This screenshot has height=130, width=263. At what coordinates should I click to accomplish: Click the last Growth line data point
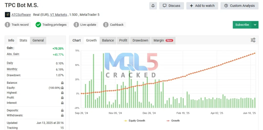pos(255,53)
